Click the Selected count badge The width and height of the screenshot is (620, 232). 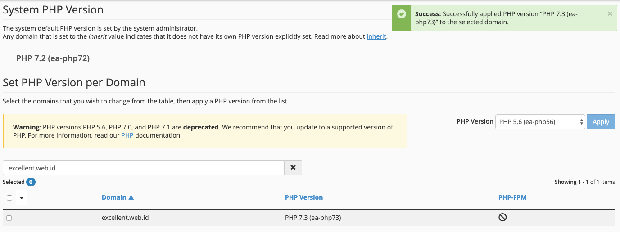click(x=31, y=182)
